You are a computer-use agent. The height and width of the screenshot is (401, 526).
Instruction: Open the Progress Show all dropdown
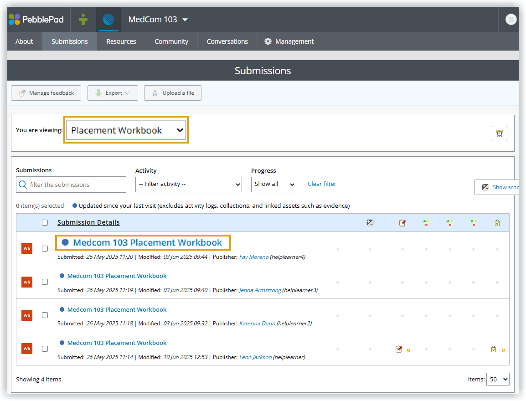click(x=273, y=185)
